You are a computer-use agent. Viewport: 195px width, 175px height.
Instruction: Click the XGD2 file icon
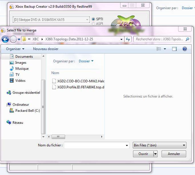[54, 81]
